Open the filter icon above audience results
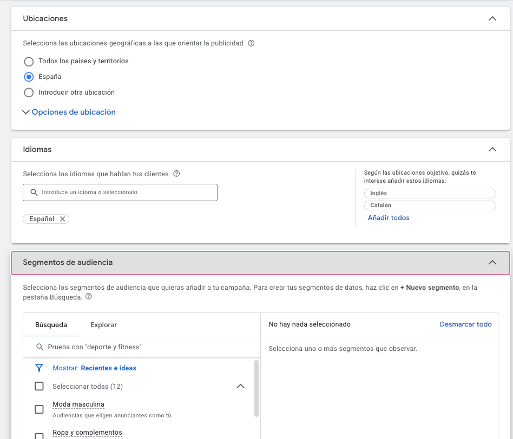Screen dimensions: 513x439 click(x=38, y=368)
